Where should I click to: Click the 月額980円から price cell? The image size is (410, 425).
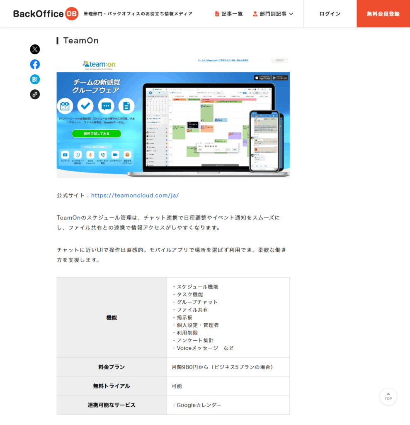point(228,367)
